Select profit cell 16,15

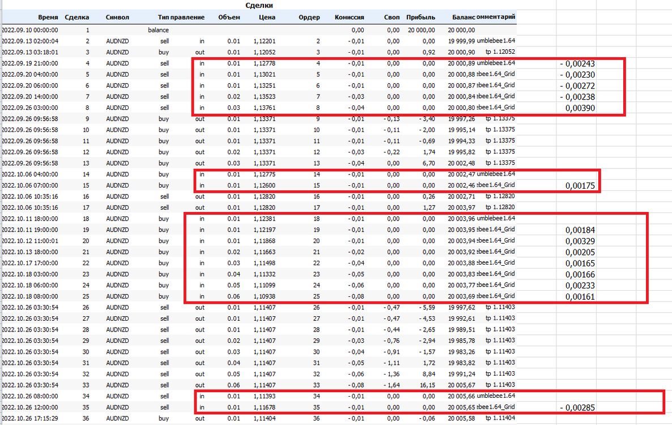[x=428, y=385]
